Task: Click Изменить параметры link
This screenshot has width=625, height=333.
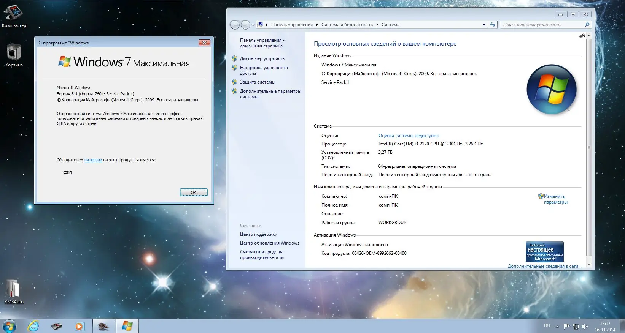Action: (x=555, y=199)
